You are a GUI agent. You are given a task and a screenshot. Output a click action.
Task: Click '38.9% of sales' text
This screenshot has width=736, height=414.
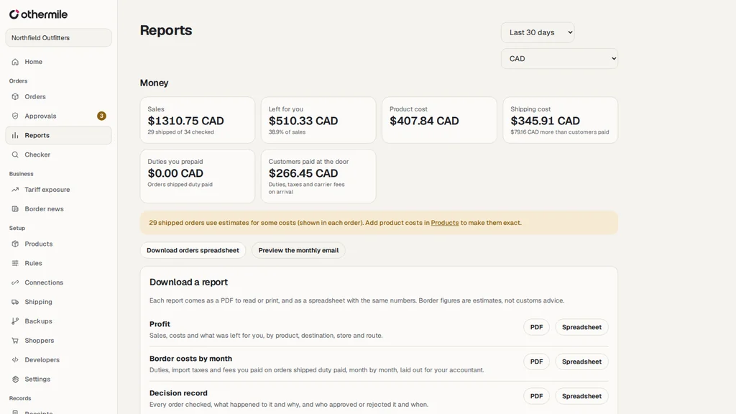coord(287,132)
